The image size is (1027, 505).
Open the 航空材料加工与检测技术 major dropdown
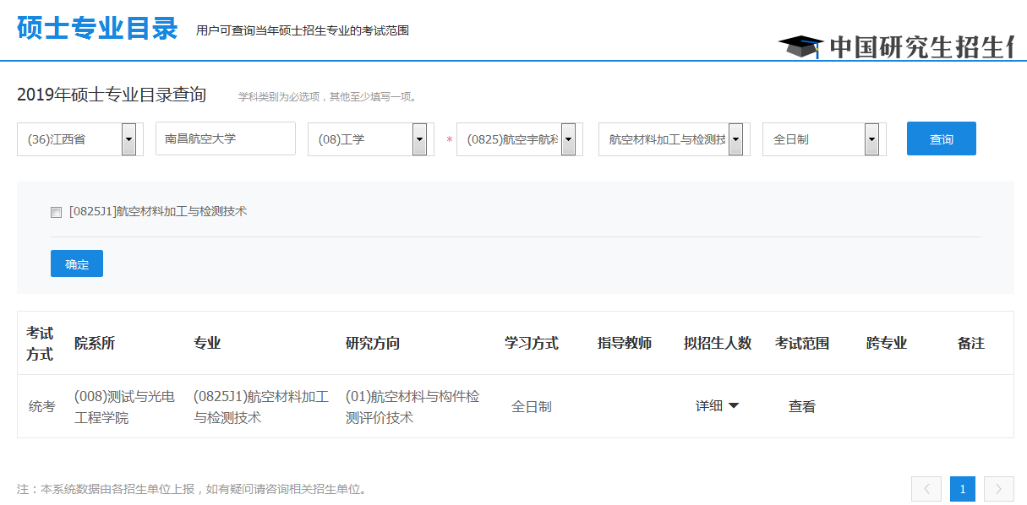tap(735, 139)
